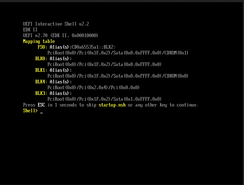244x185 pixels.
Task: Select the FS0: mapping label
Action: (x=42, y=47)
